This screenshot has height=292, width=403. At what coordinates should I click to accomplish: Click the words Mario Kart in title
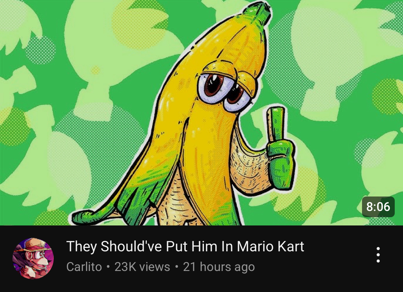click(x=270, y=246)
